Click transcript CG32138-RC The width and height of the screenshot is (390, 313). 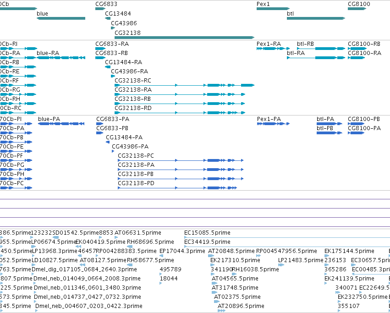185,85
